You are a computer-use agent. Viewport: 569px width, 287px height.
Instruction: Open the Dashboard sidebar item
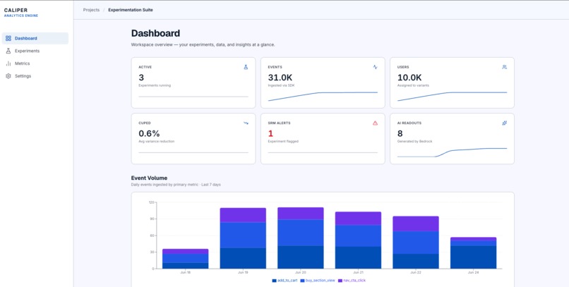coord(35,38)
